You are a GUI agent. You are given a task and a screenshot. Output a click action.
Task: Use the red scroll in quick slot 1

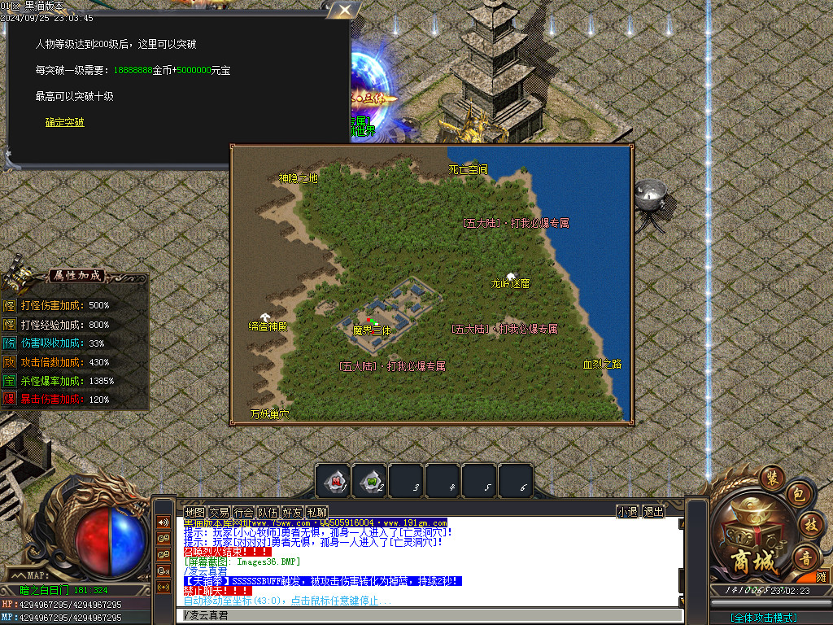click(x=334, y=482)
